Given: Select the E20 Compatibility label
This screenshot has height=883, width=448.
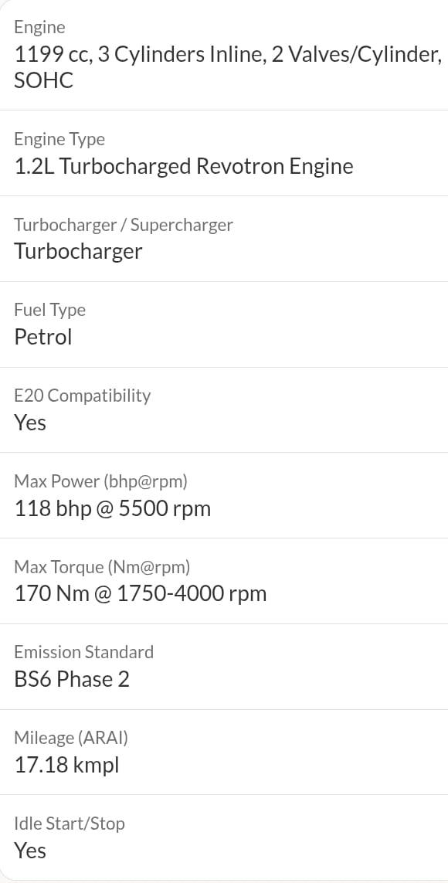Looking at the screenshot, I should point(82,396).
